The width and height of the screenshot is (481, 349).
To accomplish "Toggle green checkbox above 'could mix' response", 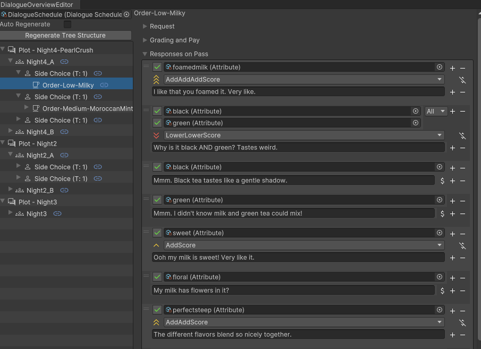I will 157,200.
